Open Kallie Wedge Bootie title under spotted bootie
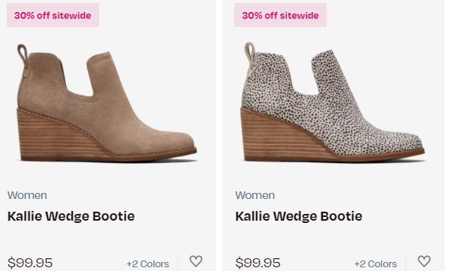This screenshot has height=271, width=449. 299,216
